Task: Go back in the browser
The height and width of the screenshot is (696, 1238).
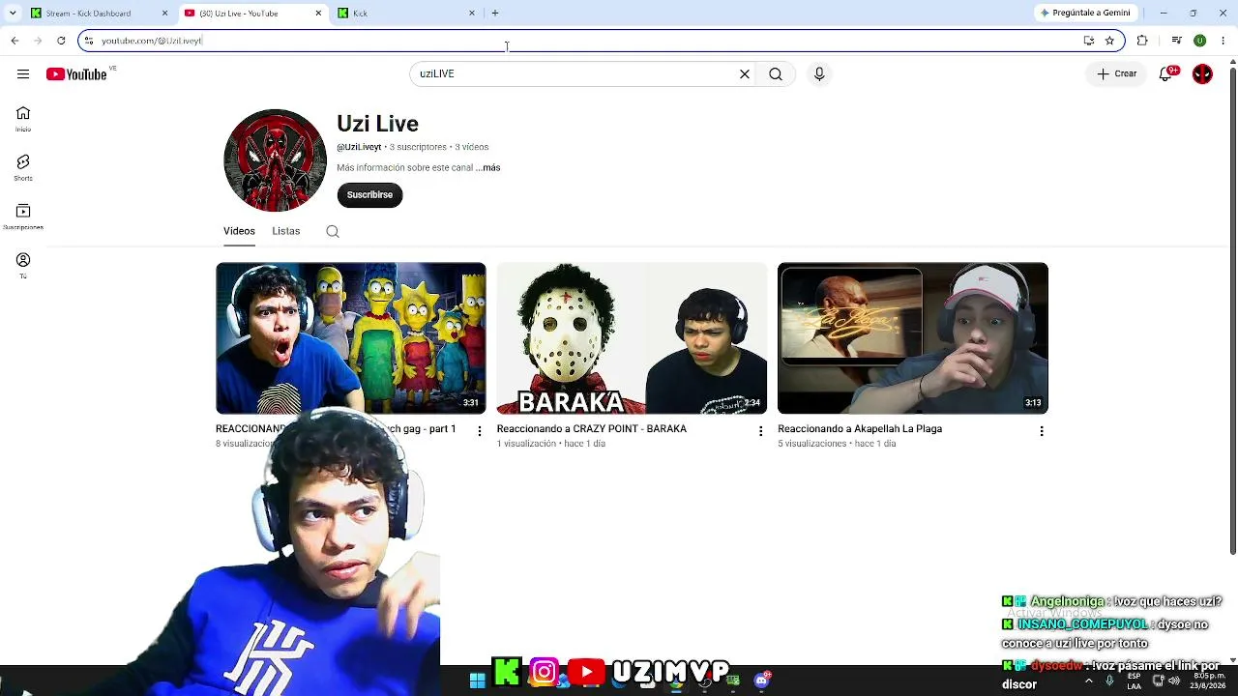Action: tap(15, 41)
